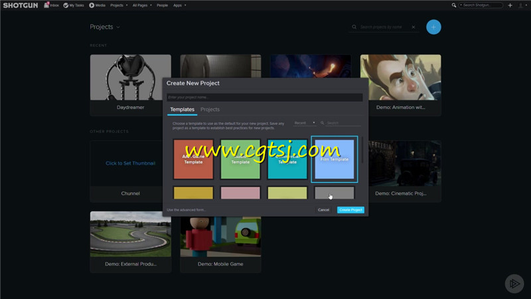
Task: Open the top bar search field dropdown arrow
Action: [x=461, y=5]
